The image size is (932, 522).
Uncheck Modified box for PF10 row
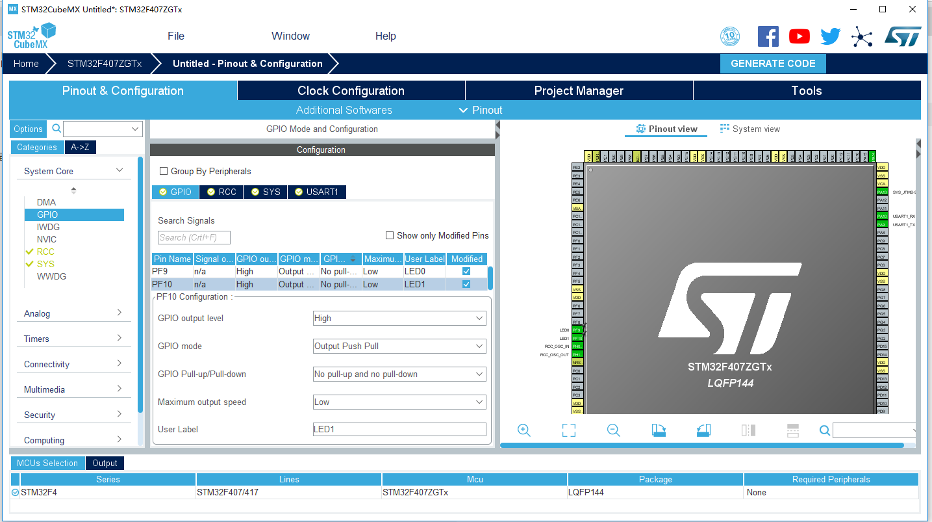click(466, 284)
